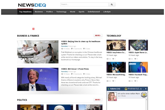Select Technology in the navigation bar
Image resolution: width=165 pixels, height=110 pixels.
61,12
